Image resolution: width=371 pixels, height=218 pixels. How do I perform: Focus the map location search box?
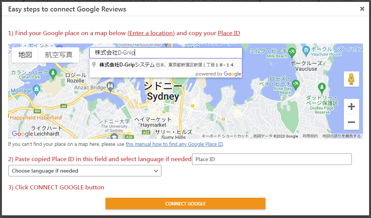point(166,53)
